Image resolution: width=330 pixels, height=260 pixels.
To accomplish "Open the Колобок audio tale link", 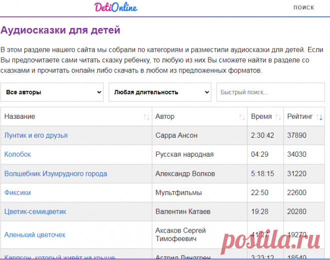I will (x=17, y=154).
